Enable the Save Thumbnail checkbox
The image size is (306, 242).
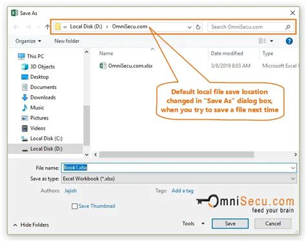click(x=74, y=207)
